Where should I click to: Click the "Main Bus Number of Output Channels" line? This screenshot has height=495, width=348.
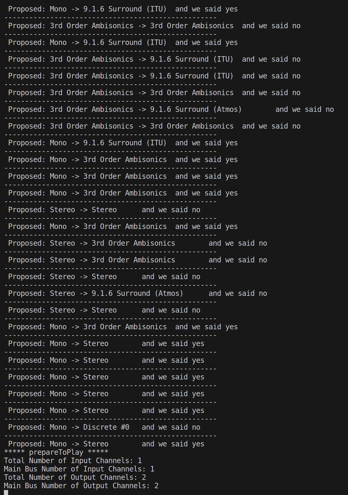[81, 486]
